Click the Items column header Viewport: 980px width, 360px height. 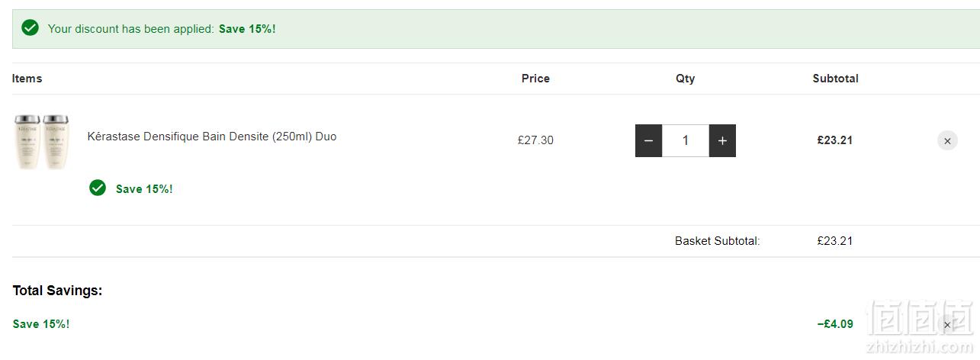coord(27,79)
